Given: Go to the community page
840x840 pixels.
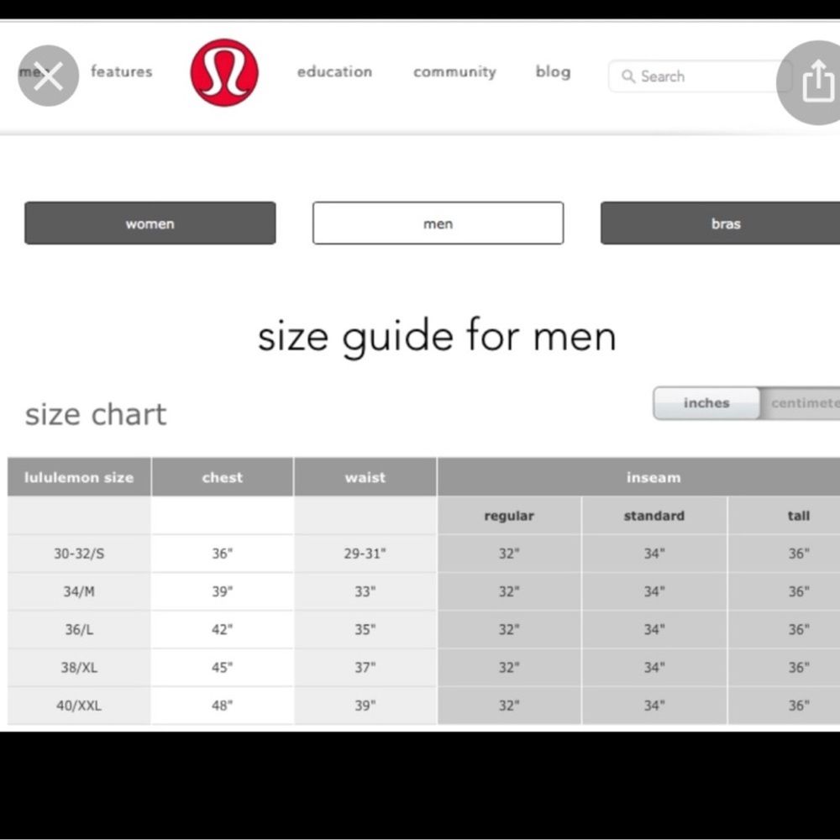Looking at the screenshot, I should coord(454,72).
